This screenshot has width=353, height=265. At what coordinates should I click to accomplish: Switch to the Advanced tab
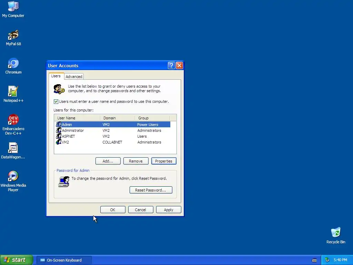tap(74, 77)
